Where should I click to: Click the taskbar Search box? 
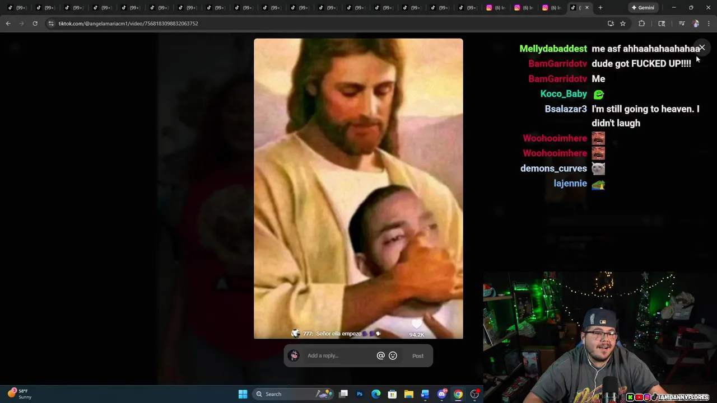point(293,394)
